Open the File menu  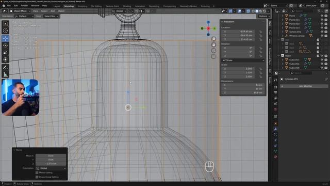point(9,6)
